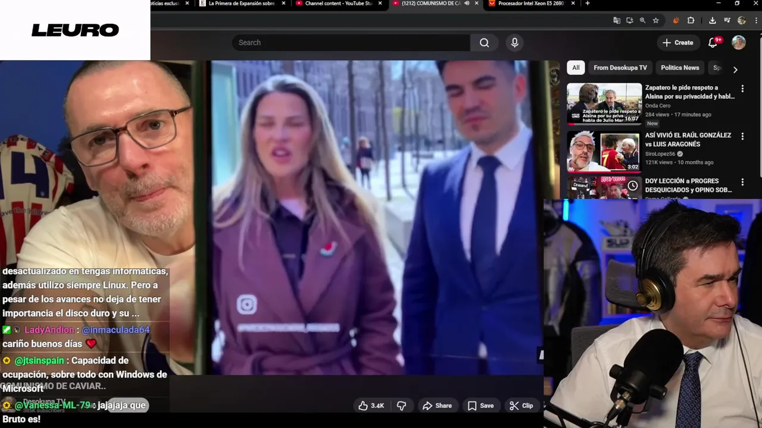The width and height of the screenshot is (762, 428).
Task: Close the La Primera de Expansión tab
Action: (x=284, y=4)
